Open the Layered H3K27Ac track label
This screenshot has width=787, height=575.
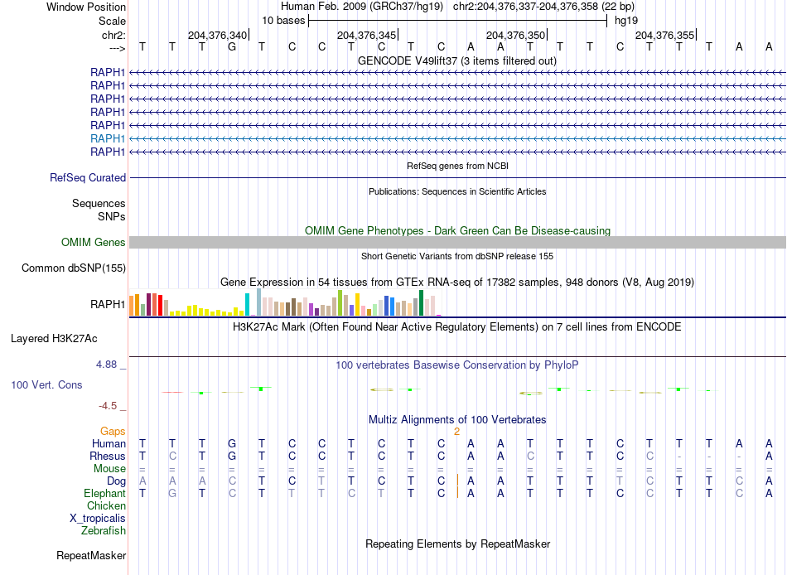tap(54, 338)
